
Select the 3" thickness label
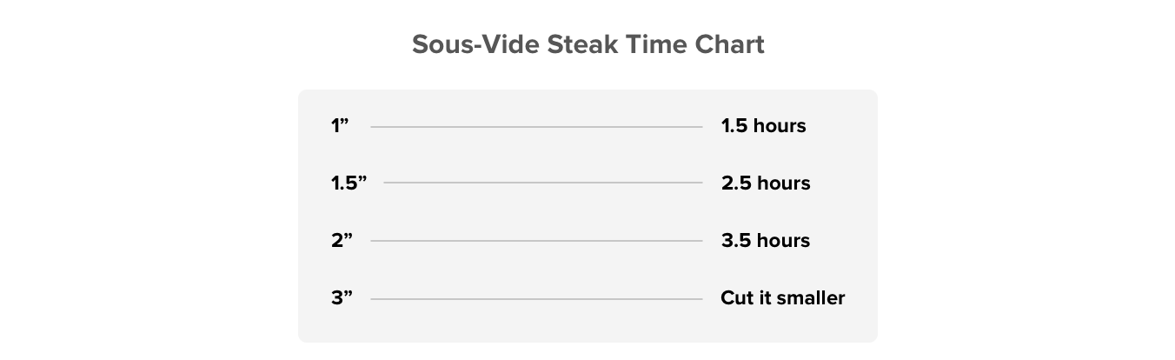tap(342, 298)
